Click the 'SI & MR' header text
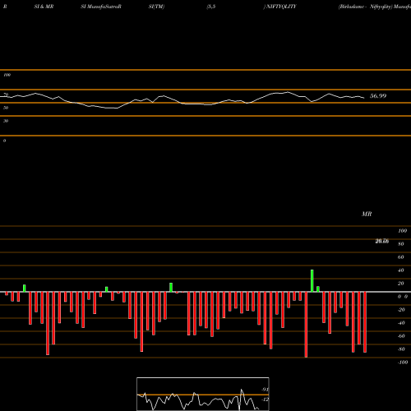Viewport: 411px width, 411px height. click(44, 7)
